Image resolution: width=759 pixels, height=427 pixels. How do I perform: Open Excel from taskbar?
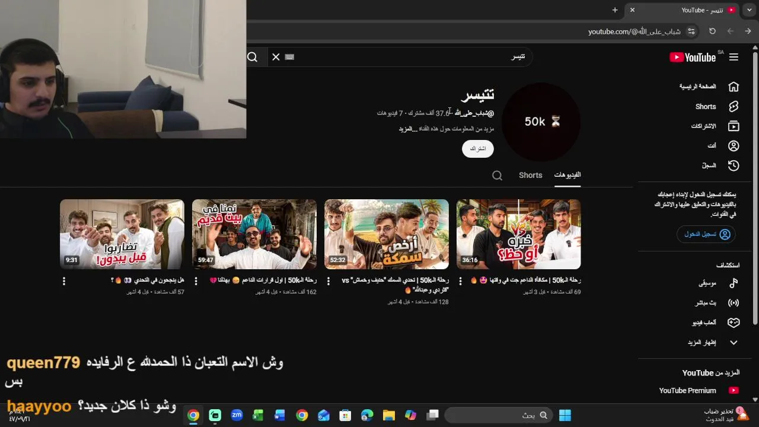tap(258, 415)
